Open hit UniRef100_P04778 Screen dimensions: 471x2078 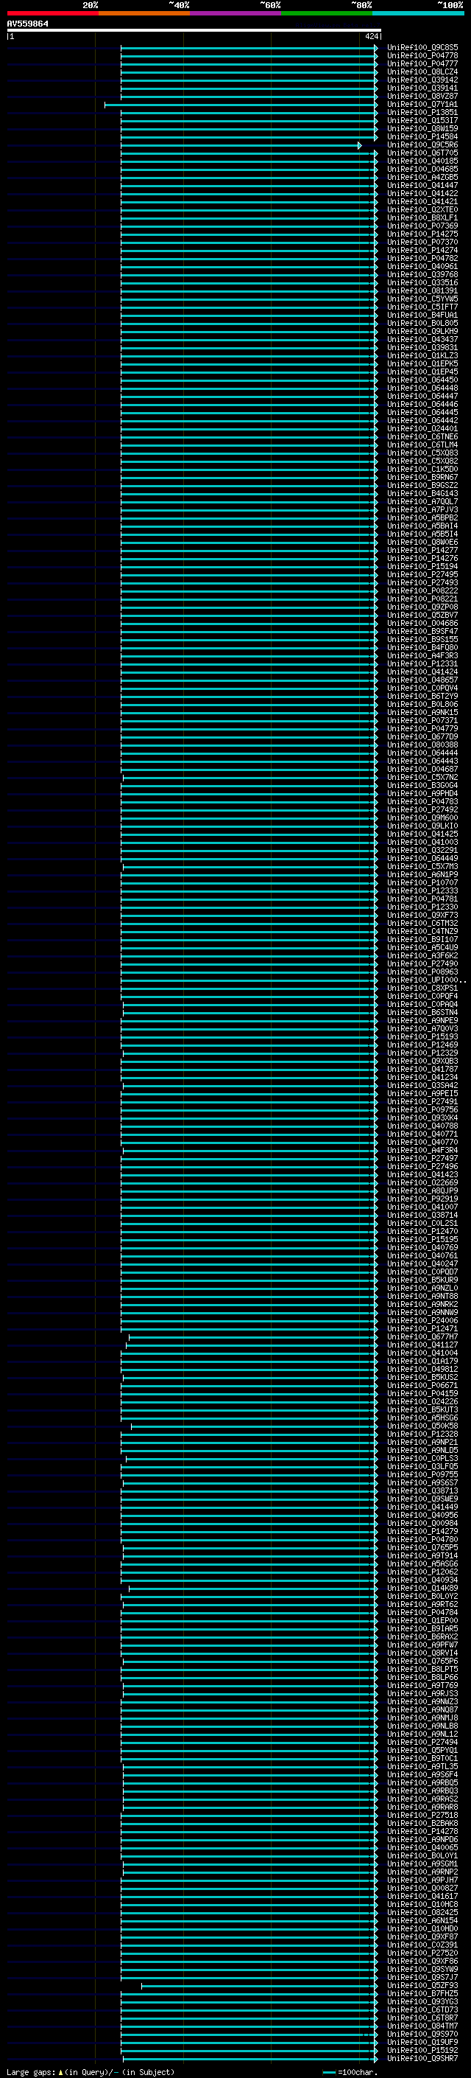pos(422,56)
